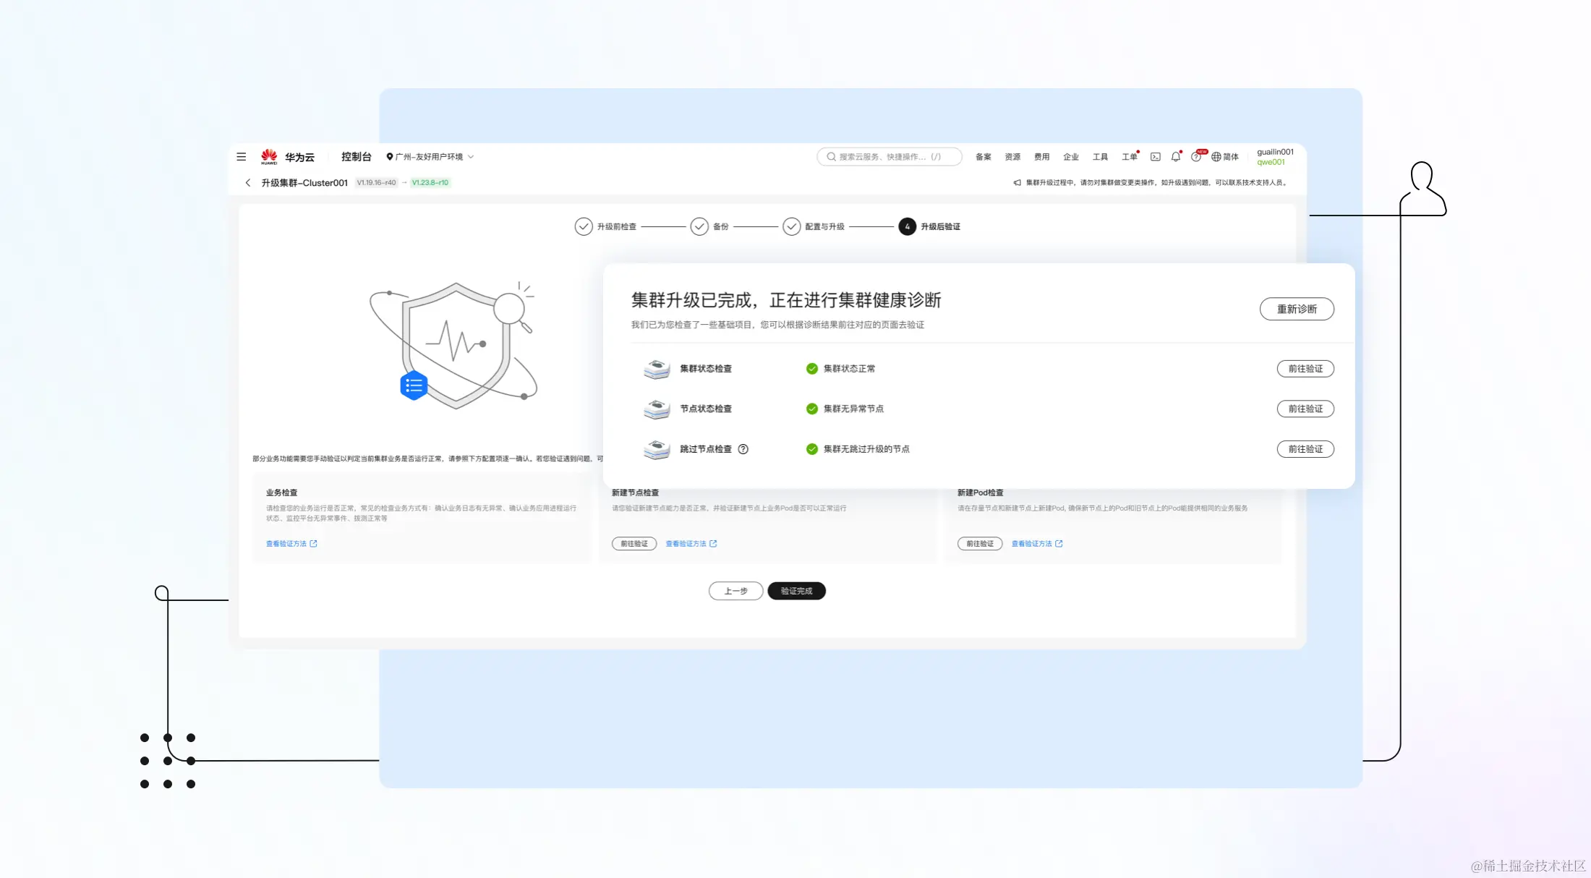Click 前往验证 for 集群状态检查
Viewport: 1591px width, 878px height.
click(x=1305, y=369)
